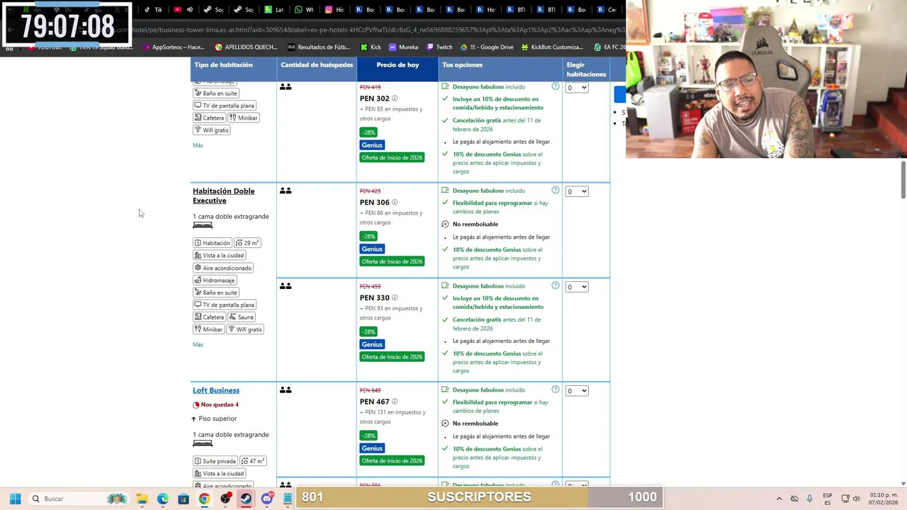Open Steam from the taskbar
The image size is (907, 510).
tap(245, 499)
